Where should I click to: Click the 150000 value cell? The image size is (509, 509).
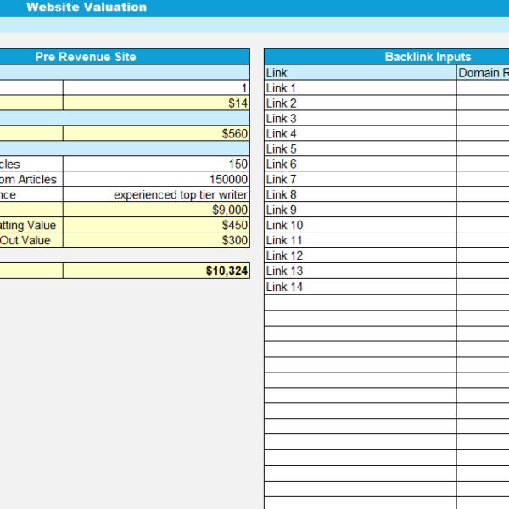click(x=156, y=180)
